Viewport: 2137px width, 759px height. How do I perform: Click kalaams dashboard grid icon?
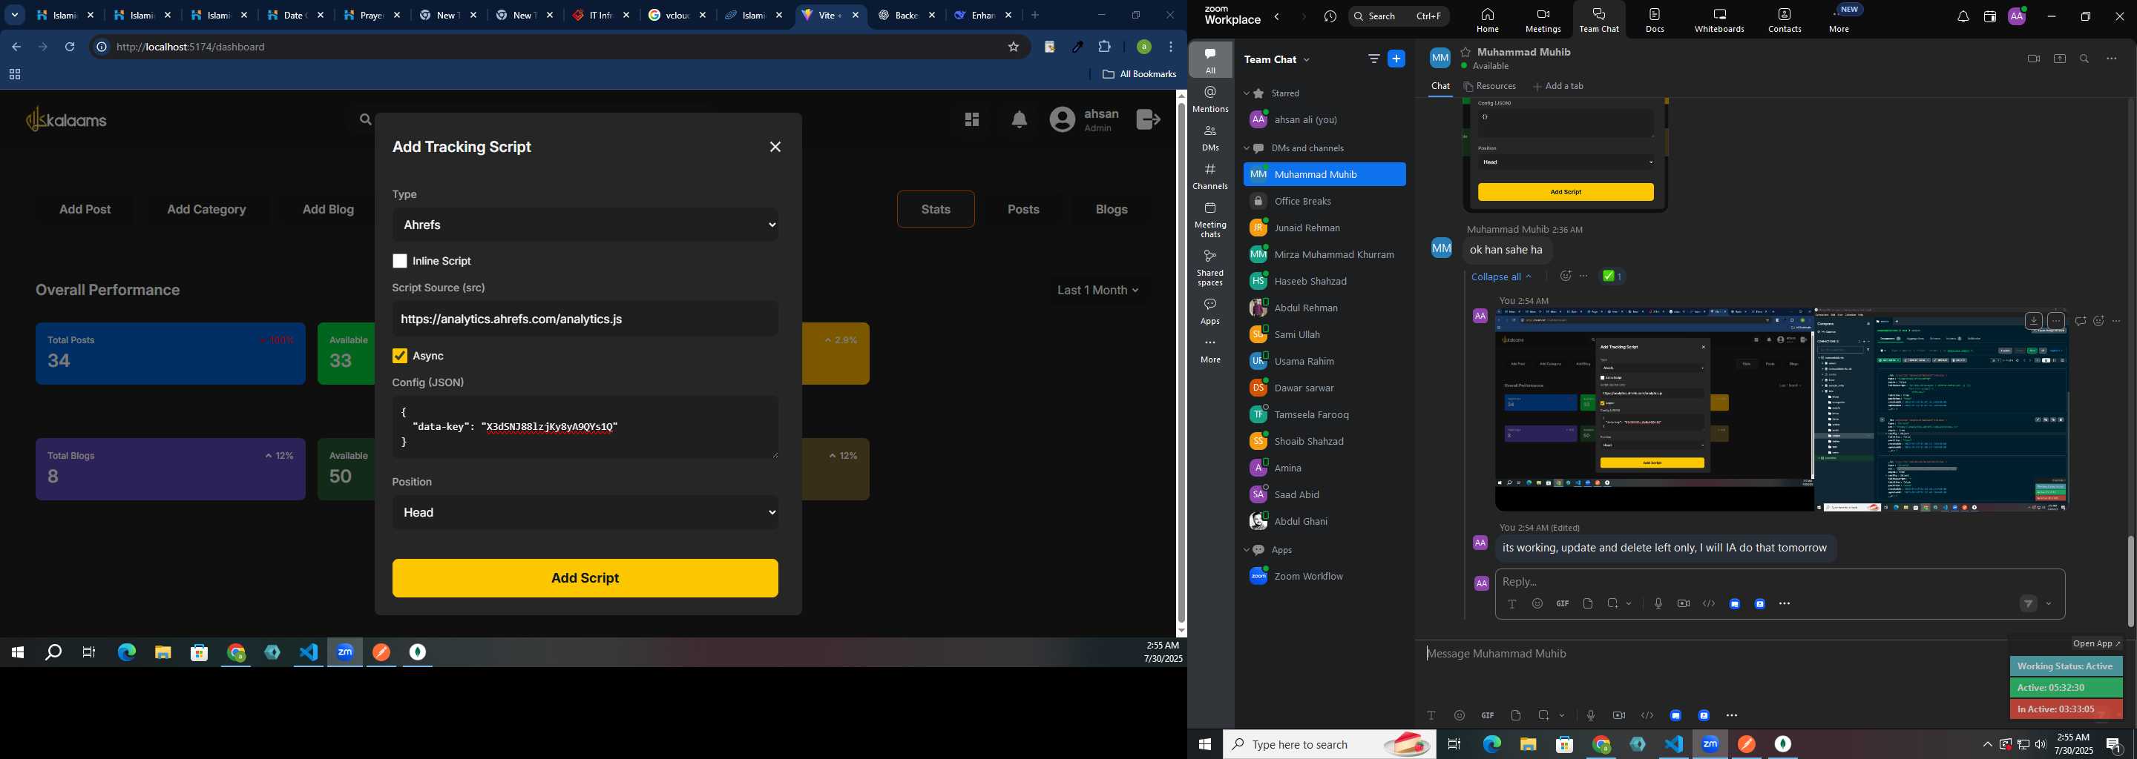click(x=971, y=120)
